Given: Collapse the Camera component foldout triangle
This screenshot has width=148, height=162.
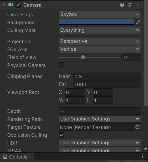Looking at the screenshot, I should pos(4,5).
